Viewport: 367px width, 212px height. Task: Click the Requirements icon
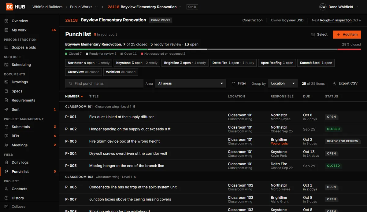pyautogui.click(x=6, y=100)
